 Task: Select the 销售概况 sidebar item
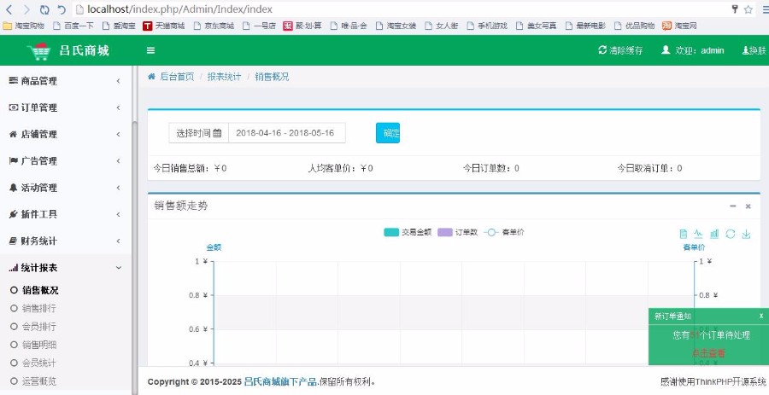(40, 290)
